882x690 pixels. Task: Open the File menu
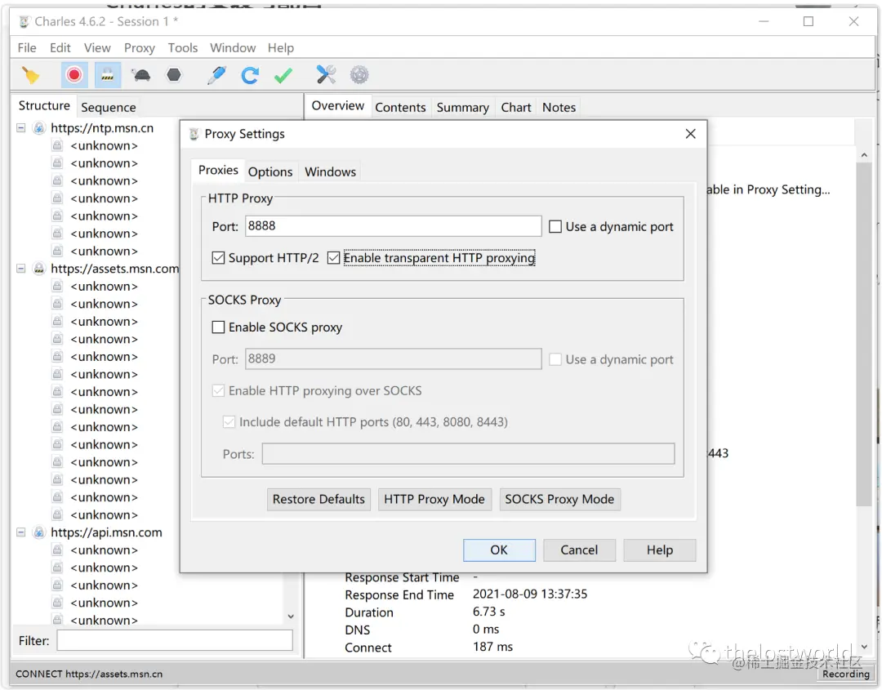(27, 48)
